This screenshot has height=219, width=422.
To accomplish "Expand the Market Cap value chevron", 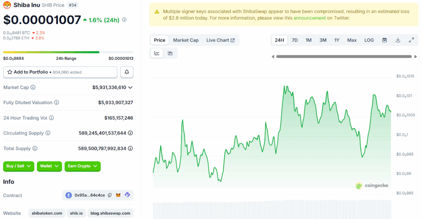I will (x=130, y=87).
